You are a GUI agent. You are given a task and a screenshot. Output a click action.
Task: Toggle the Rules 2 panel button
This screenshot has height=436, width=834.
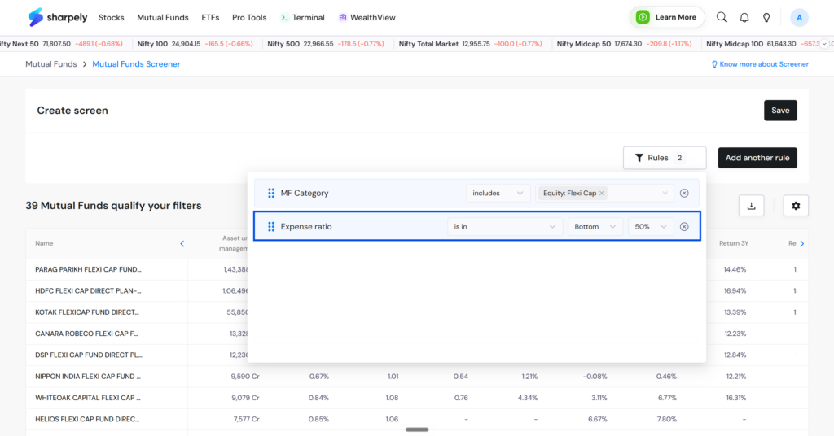[x=665, y=158]
